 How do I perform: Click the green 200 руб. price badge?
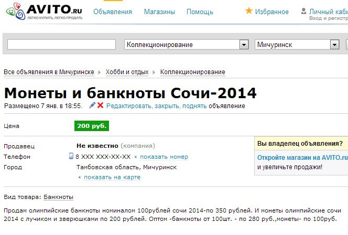(x=92, y=126)
